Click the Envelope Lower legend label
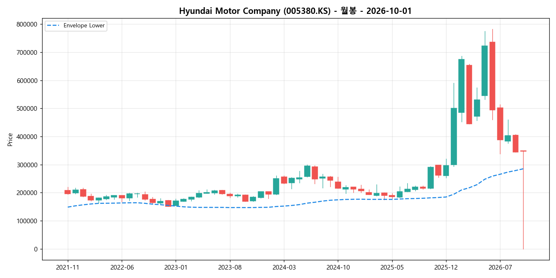 click(x=84, y=26)
